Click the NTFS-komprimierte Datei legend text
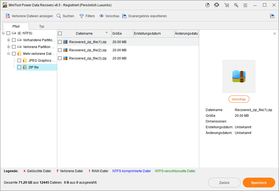The image size is (279, 191). (x=132, y=171)
